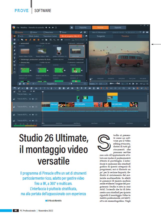The height and width of the screenshot is (219, 161).
Task: Click the preview scrubber bar
Action: click(119, 81)
